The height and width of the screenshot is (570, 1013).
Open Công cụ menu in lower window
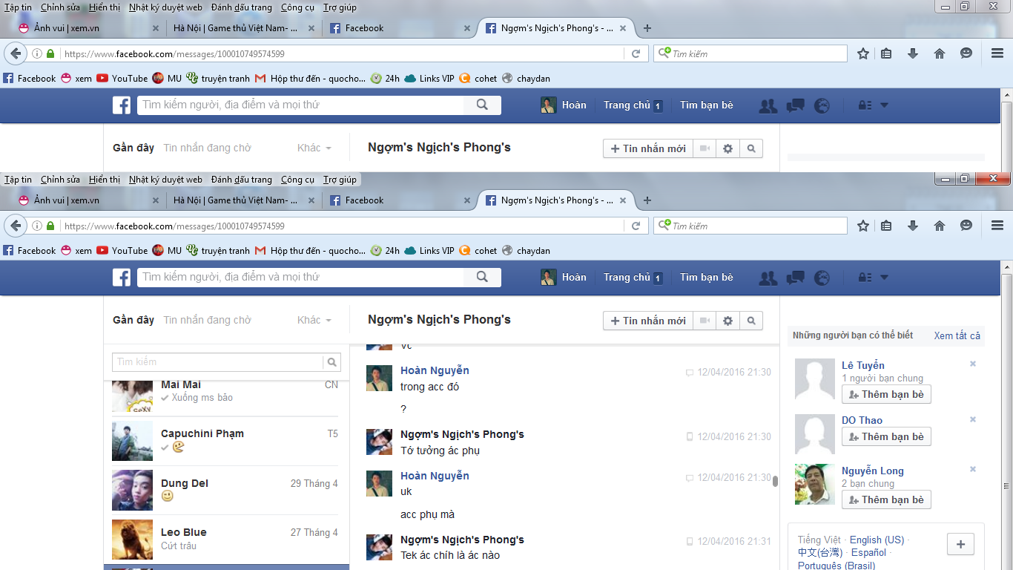[x=297, y=180]
